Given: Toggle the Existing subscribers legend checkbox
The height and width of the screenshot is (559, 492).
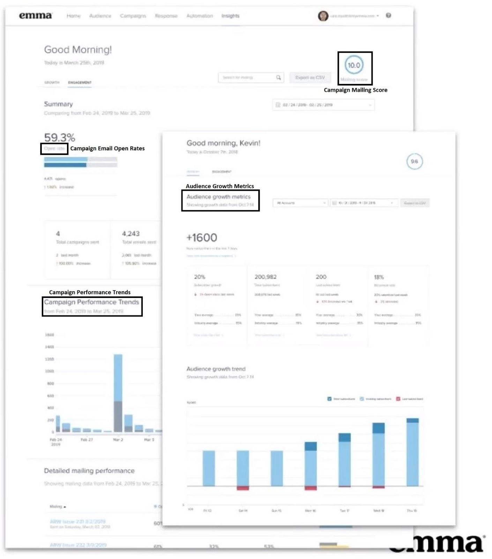Looking at the screenshot, I should [x=362, y=399].
